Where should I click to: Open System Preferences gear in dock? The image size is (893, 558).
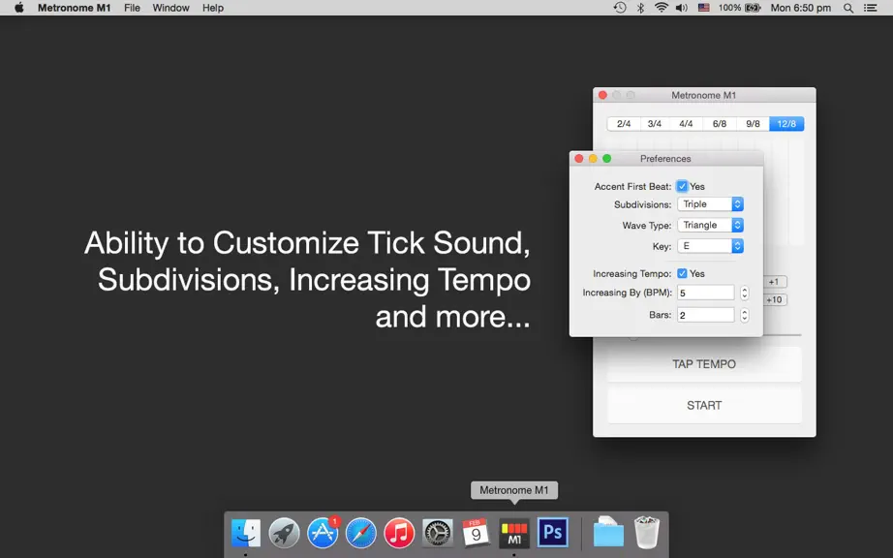pyautogui.click(x=438, y=533)
